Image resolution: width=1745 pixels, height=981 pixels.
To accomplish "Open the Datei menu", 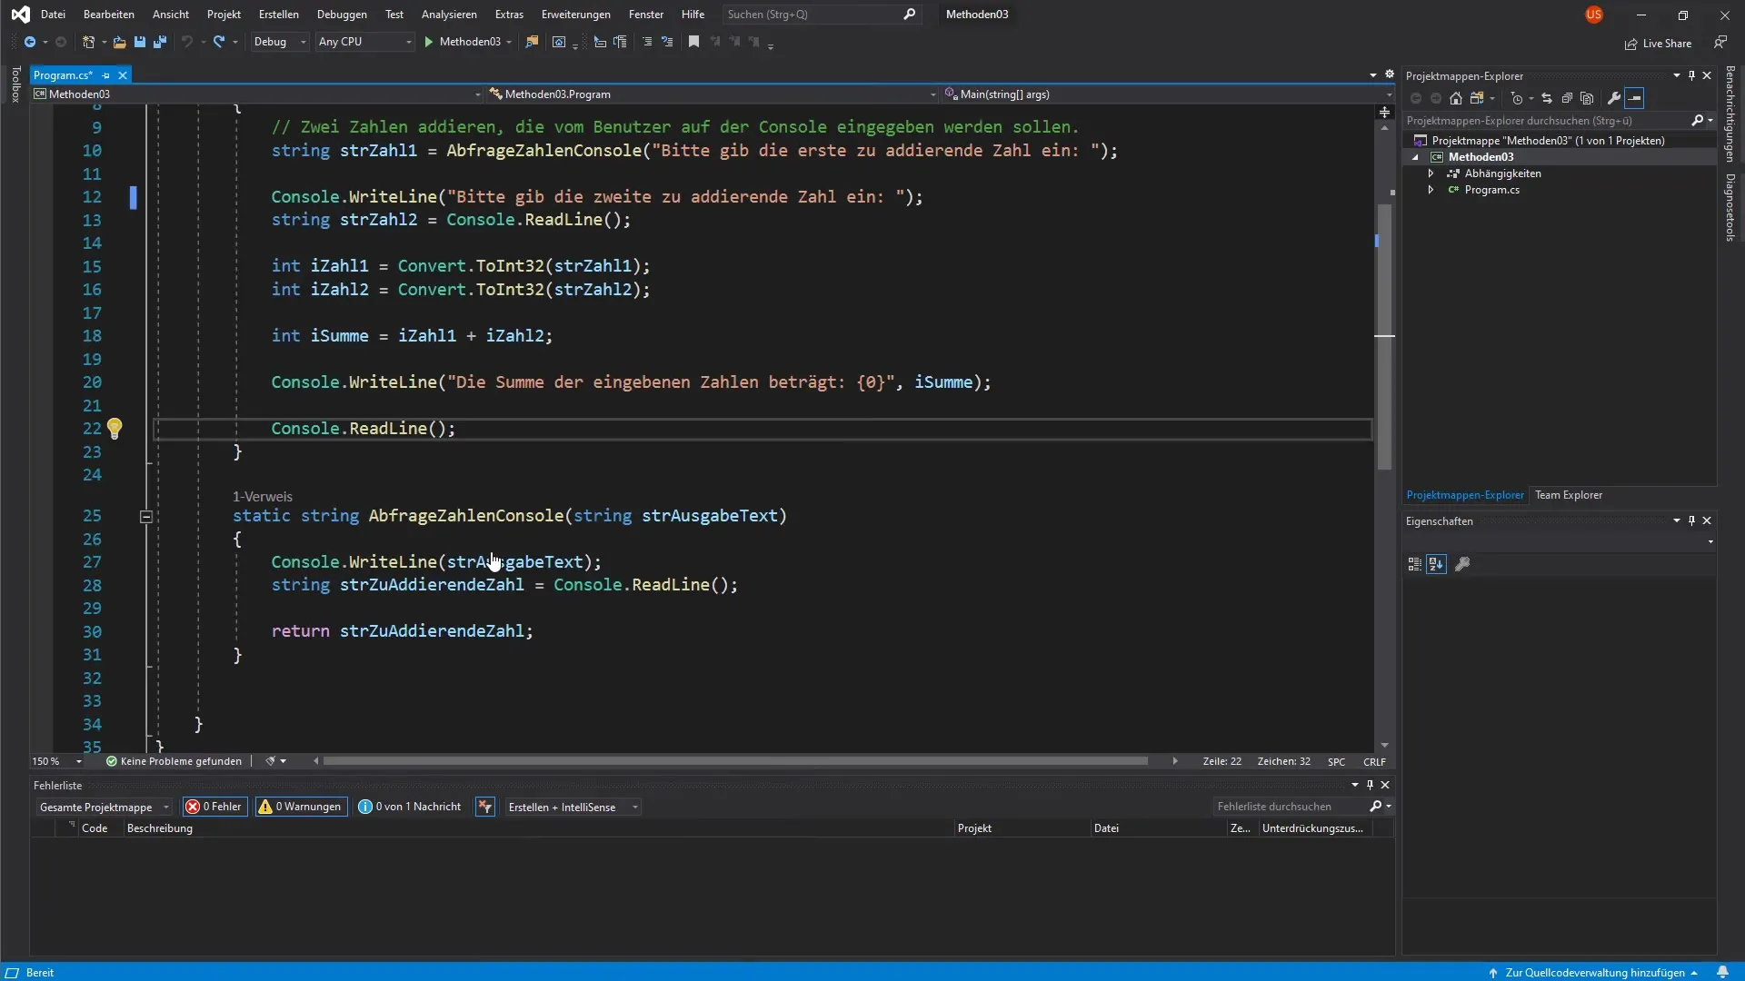I will 53,15.
